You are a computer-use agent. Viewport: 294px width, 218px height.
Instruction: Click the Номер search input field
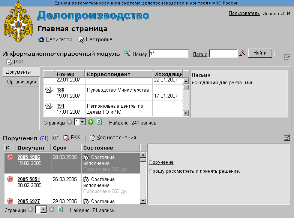[169, 53]
